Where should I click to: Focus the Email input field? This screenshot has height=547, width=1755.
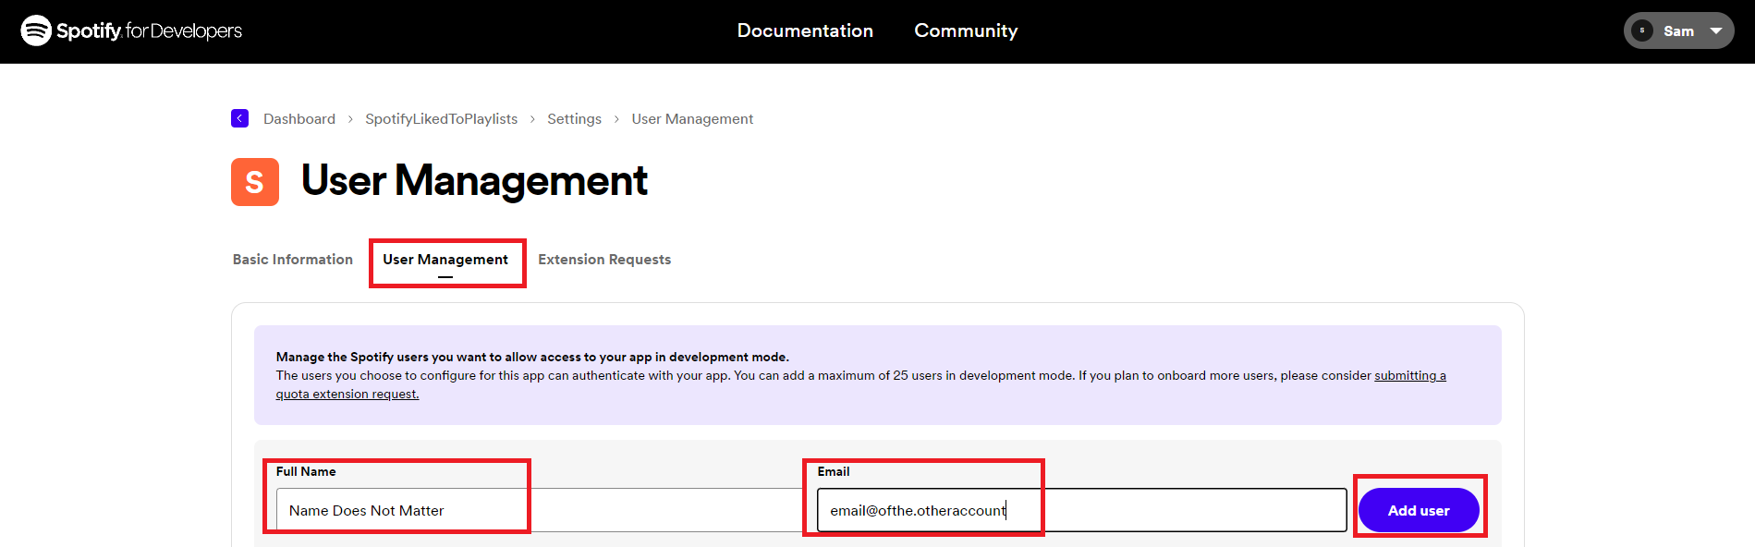1081,510
